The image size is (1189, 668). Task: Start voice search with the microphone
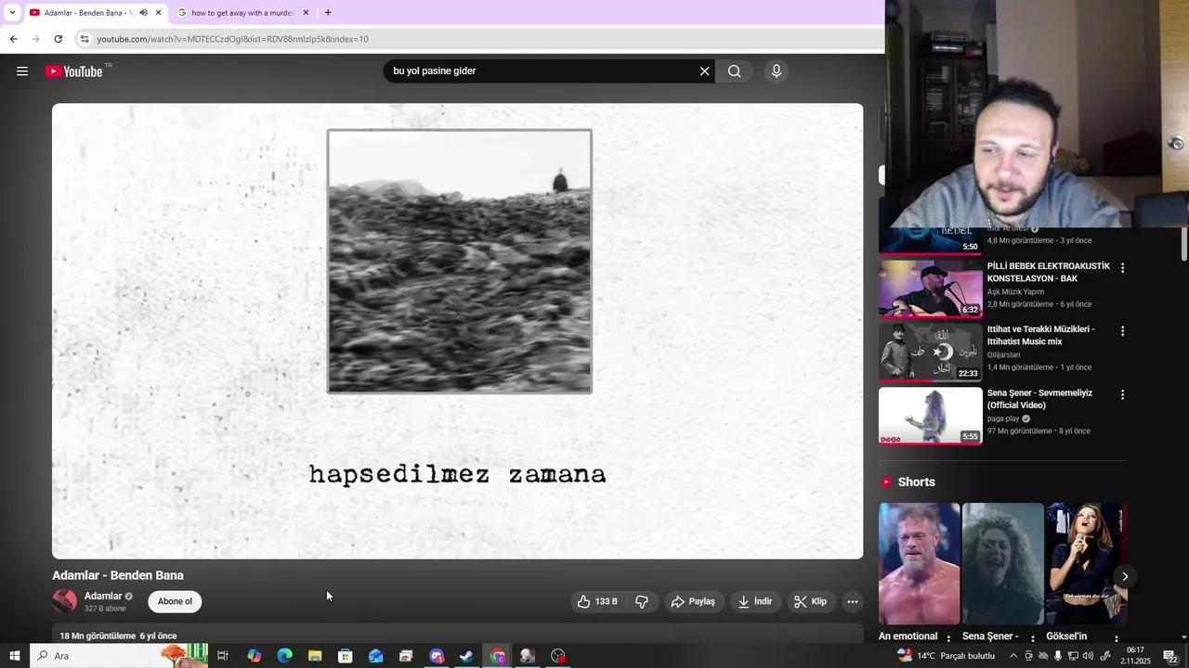pos(777,71)
